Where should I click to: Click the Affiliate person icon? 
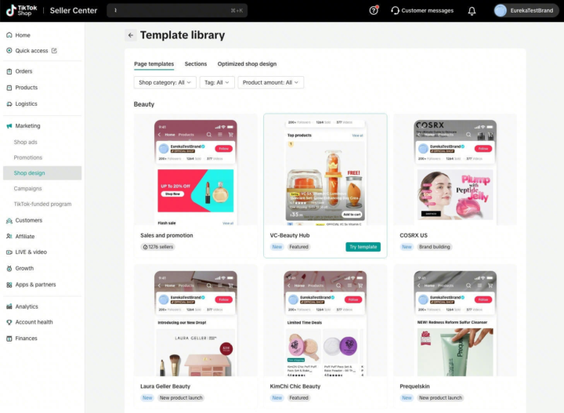[9, 237]
